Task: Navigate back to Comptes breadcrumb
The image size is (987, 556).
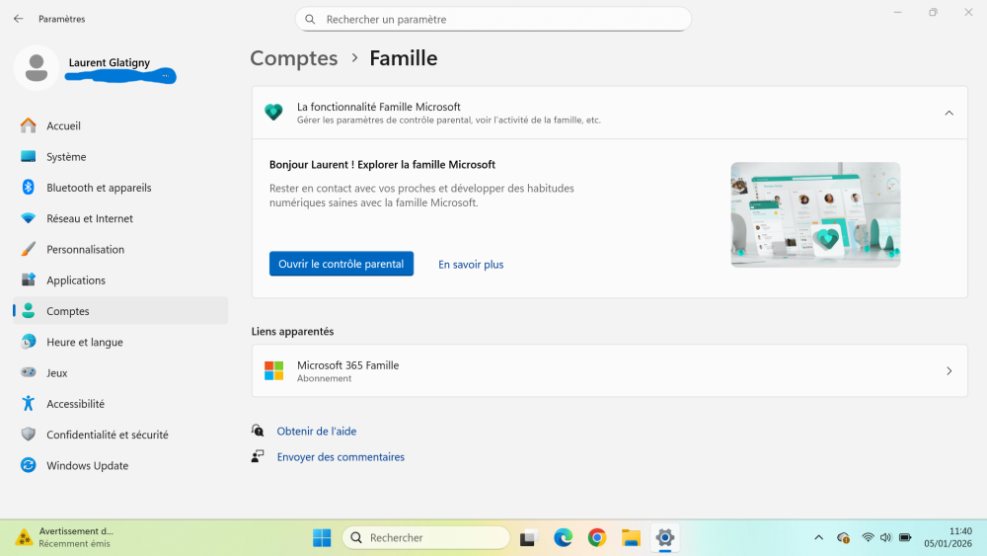Action: point(293,58)
